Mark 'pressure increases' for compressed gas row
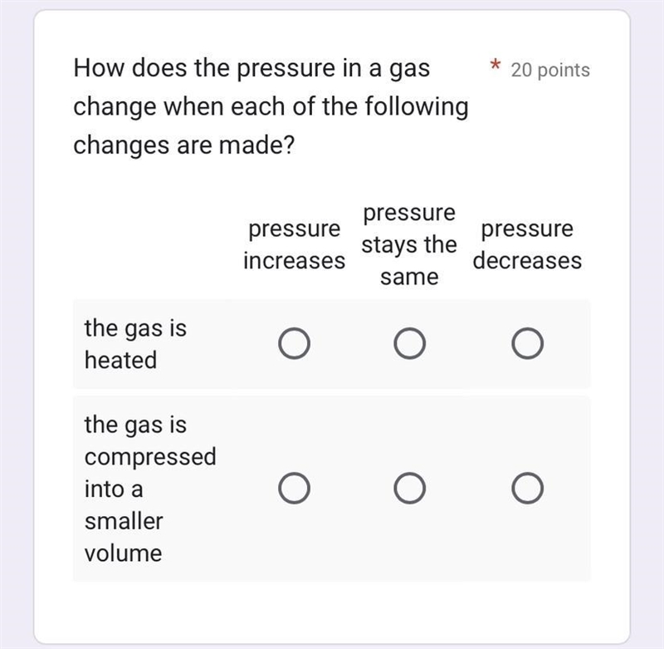 [x=294, y=488]
